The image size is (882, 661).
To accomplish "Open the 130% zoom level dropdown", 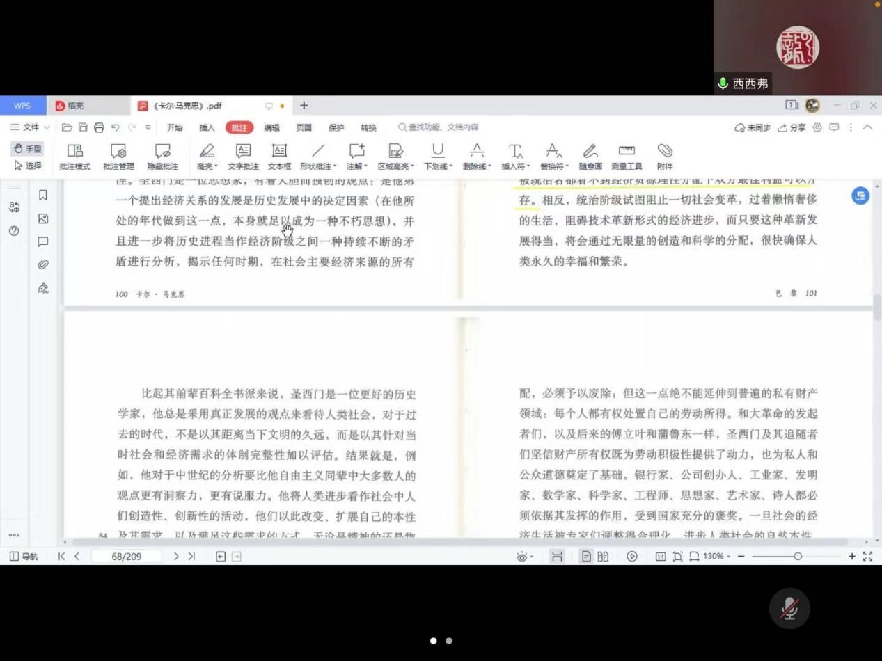I will [x=717, y=557].
